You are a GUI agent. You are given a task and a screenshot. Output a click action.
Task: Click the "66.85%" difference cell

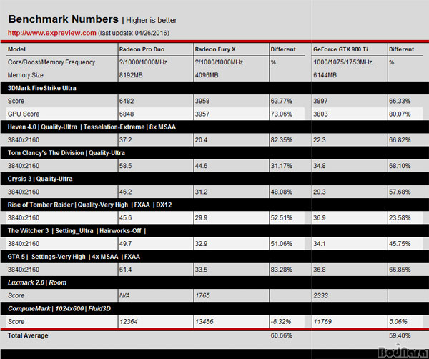click(x=400, y=270)
